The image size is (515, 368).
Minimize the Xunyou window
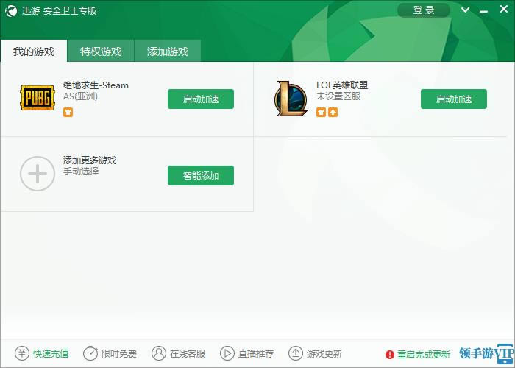point(483,11)
